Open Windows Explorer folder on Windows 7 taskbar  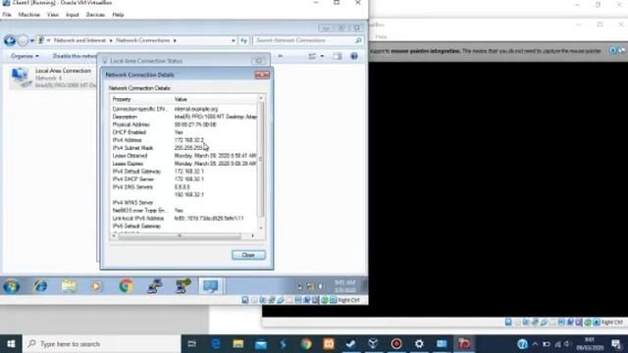(69, 286)
